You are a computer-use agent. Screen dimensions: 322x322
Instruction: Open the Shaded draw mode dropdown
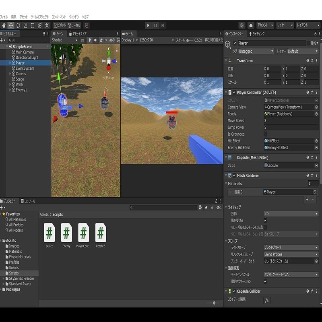(64, 40)
